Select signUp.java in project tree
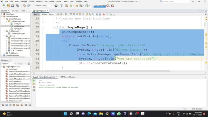The width and height of the screenshot is (208, 117). tap(18, 29)
